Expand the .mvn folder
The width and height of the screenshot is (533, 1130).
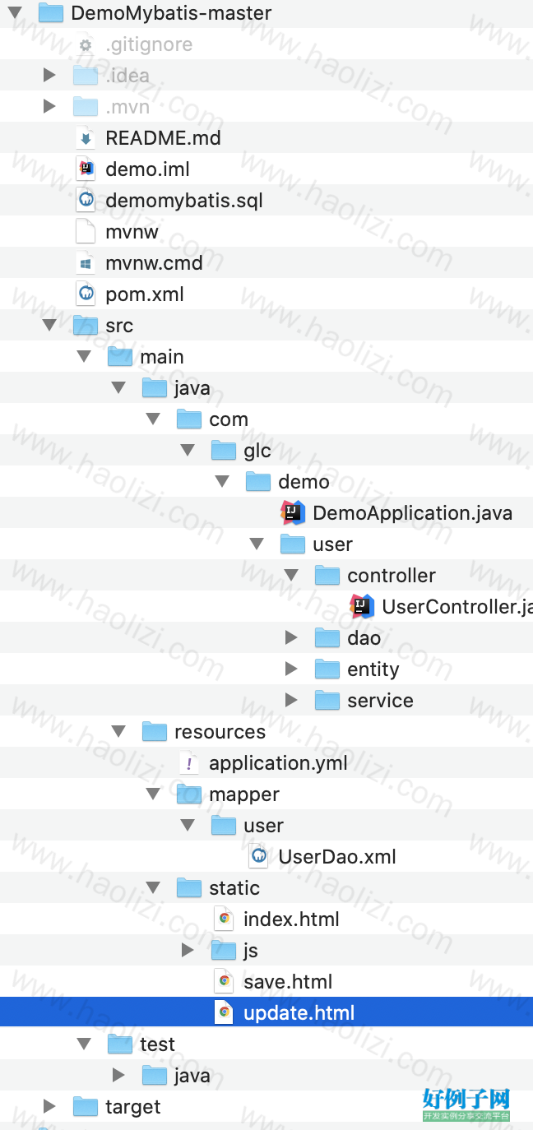tap(49, 107)
